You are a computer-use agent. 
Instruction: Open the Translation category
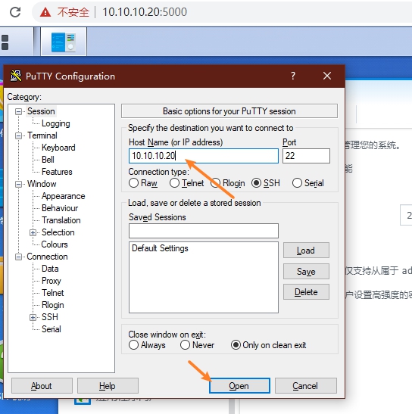61,220
